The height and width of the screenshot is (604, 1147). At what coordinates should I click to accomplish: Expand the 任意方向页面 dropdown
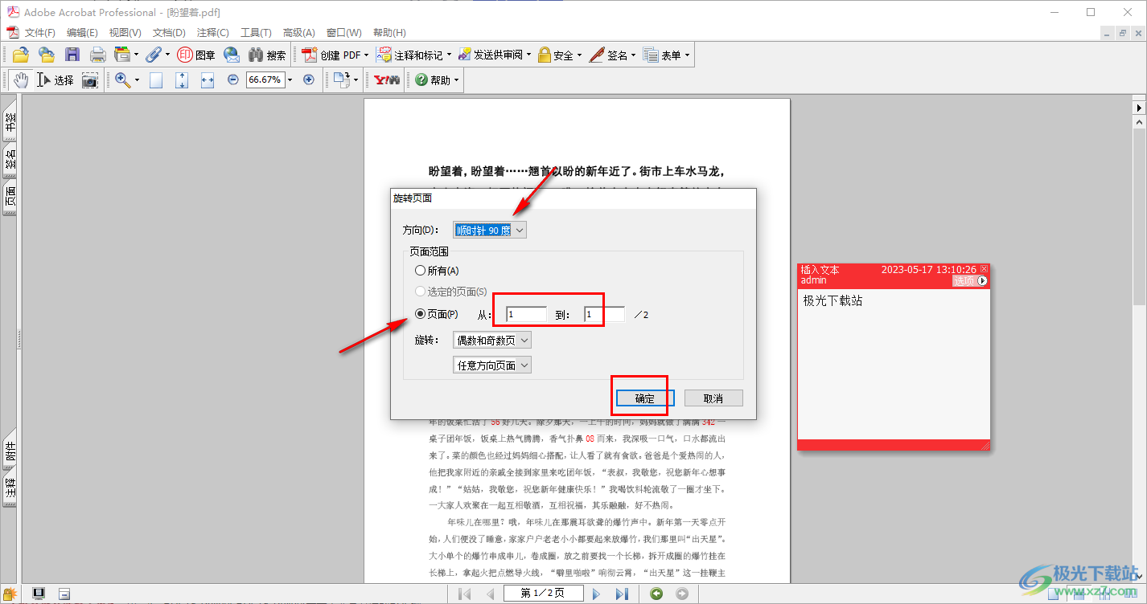[492, 365]
